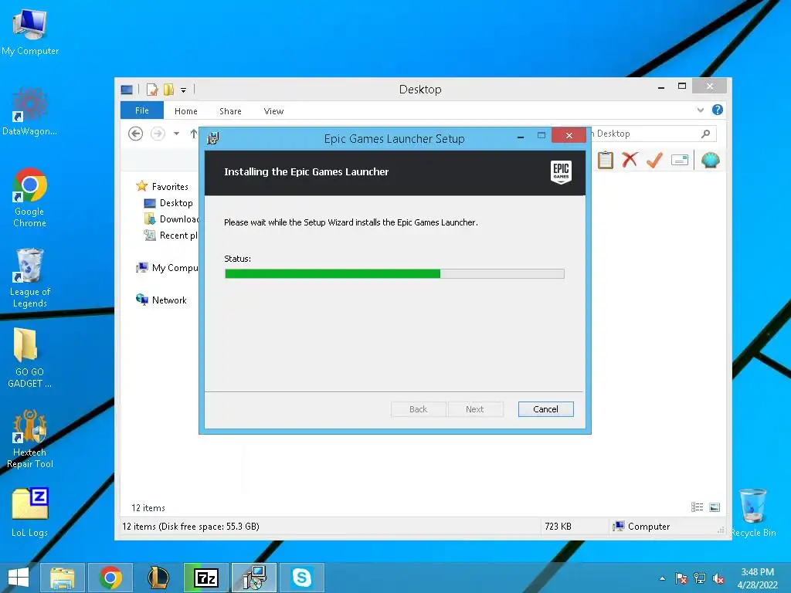
Task: Go back in Explorer navigation
Action: pos(135,134)
